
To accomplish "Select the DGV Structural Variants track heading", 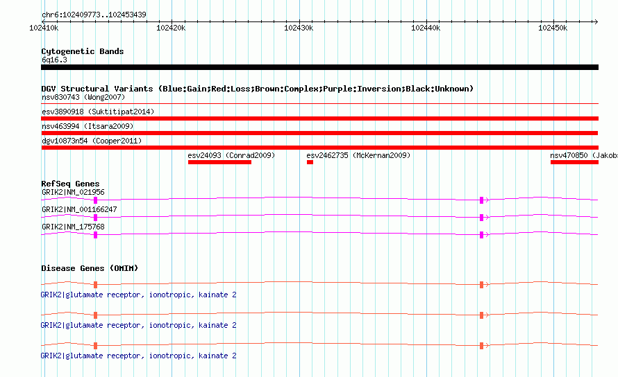I will (258, 89).
